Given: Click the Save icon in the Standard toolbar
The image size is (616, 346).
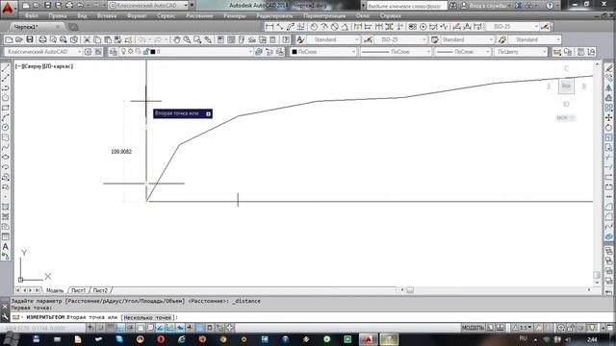Looking at the screenshot, I should coord(30,39).
